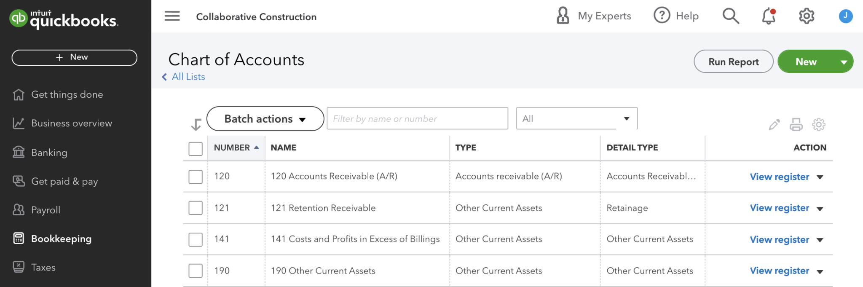The image size is (863, 287).
Task: Click the pencil edit icon above table
Action: click(x=774, y=125)
